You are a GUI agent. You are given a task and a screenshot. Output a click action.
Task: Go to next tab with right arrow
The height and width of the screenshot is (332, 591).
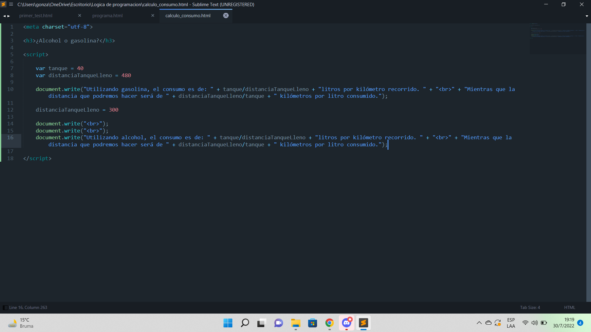pos(9,16)
